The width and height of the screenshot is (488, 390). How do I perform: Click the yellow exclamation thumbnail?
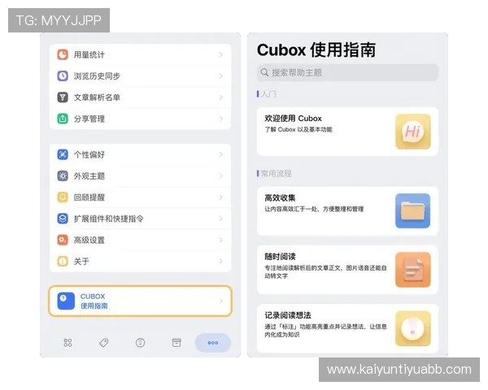413,328
